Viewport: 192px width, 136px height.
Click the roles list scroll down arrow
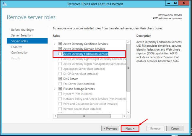pyautogui.click(x=128, y=112)
